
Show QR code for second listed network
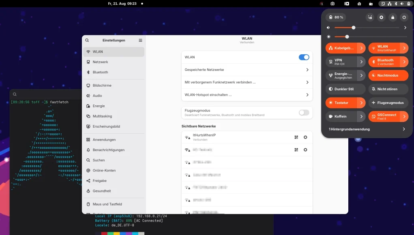click(x=296, y=150)
